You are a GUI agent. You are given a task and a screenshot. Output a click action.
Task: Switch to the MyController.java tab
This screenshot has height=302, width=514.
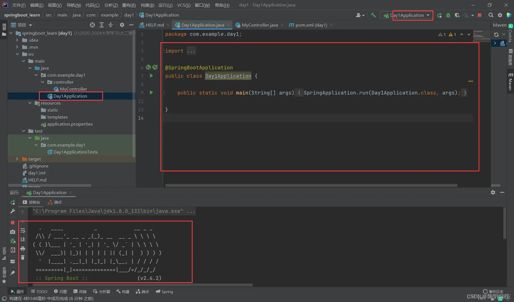point(260,25)
